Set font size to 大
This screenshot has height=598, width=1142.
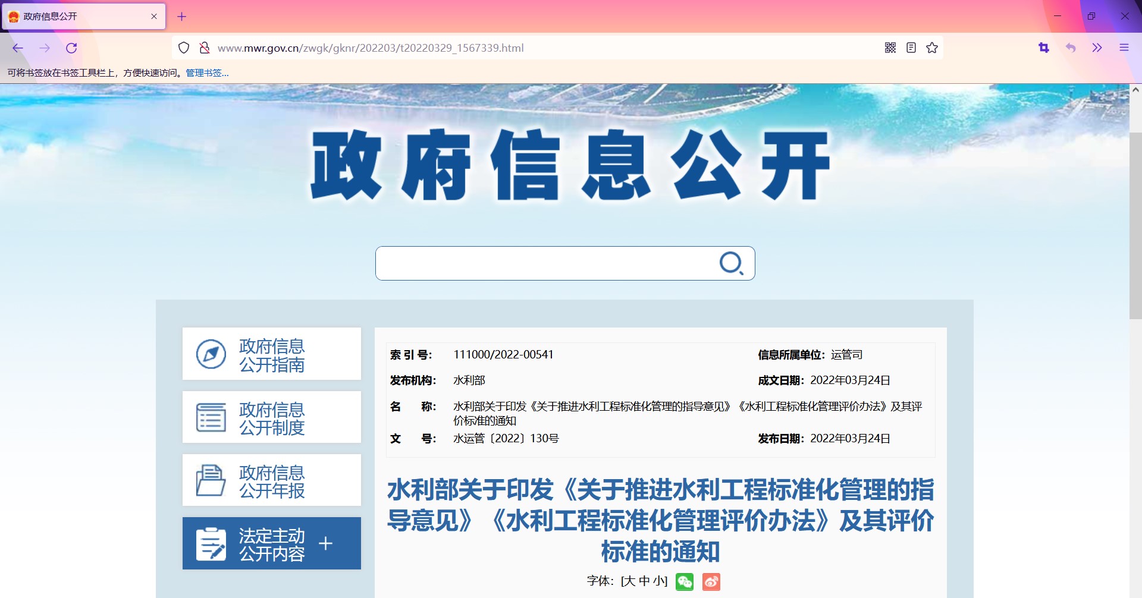click(x=629, y=581)
